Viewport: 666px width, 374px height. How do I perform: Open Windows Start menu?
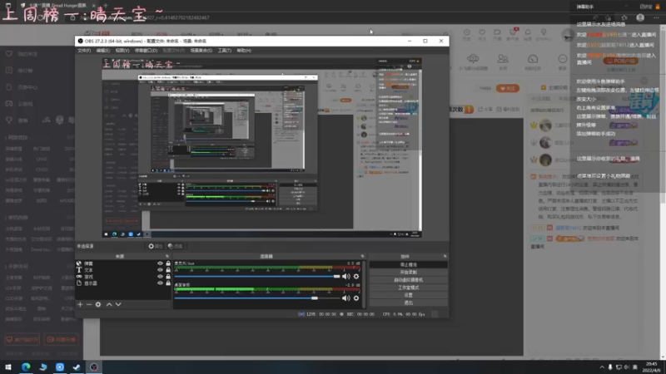[x=8, y=367]
